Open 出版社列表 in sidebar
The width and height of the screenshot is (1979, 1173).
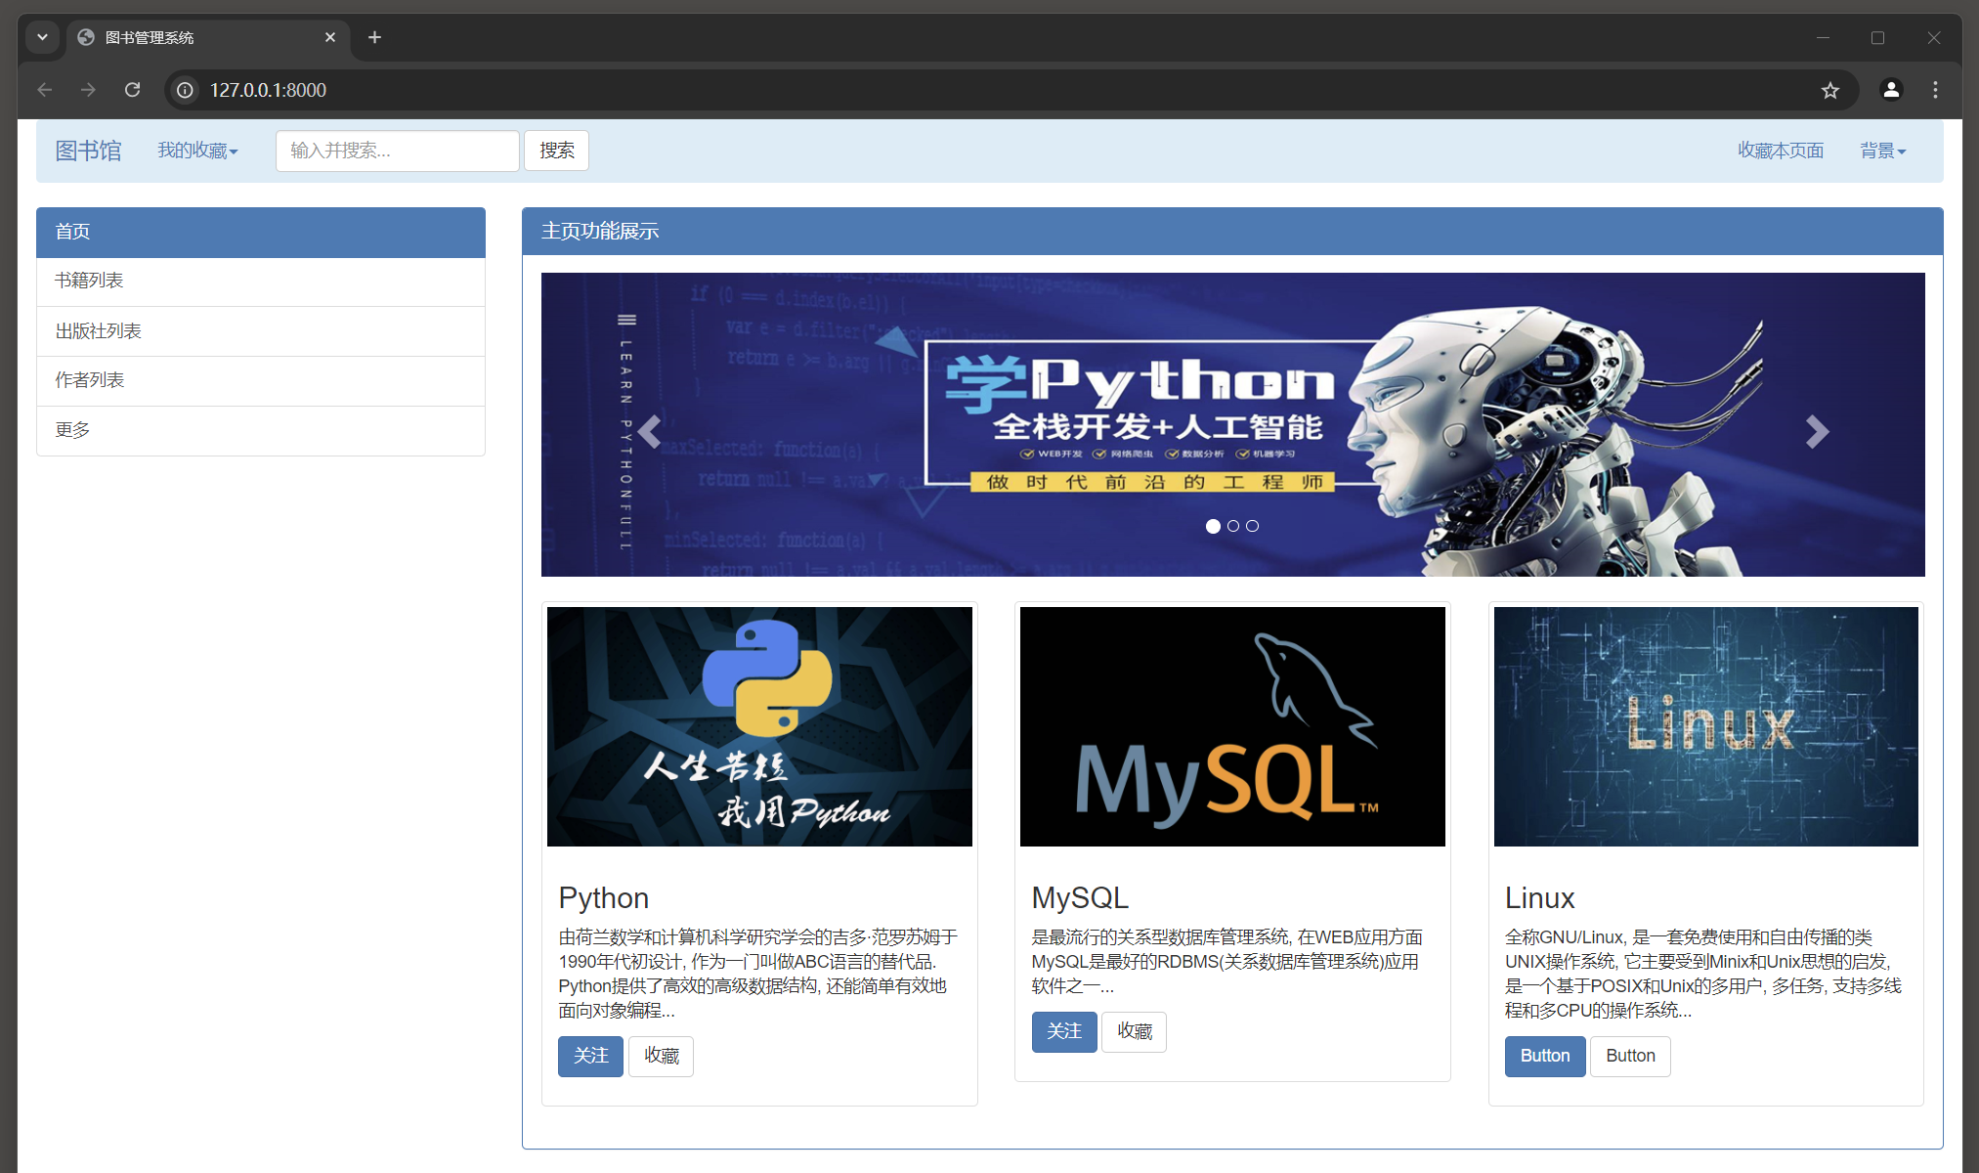261,331
